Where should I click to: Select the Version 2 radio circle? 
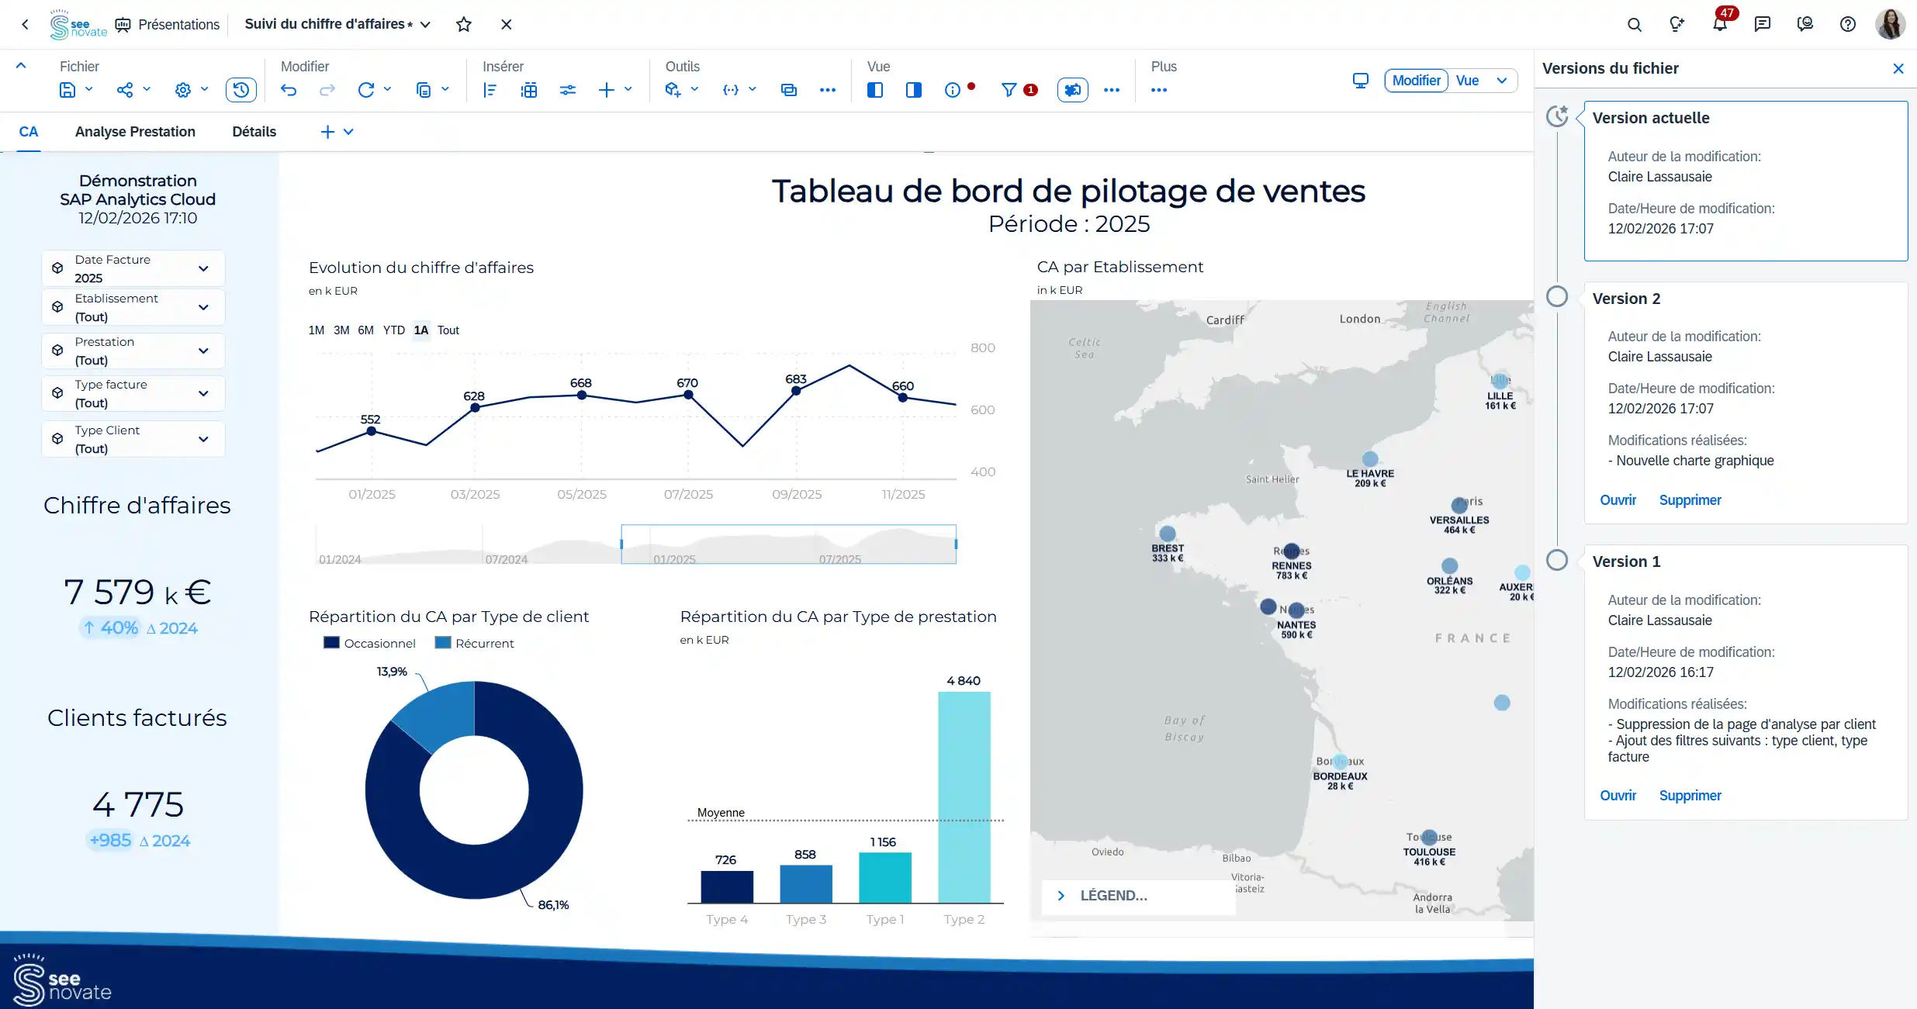point(1556,297)
